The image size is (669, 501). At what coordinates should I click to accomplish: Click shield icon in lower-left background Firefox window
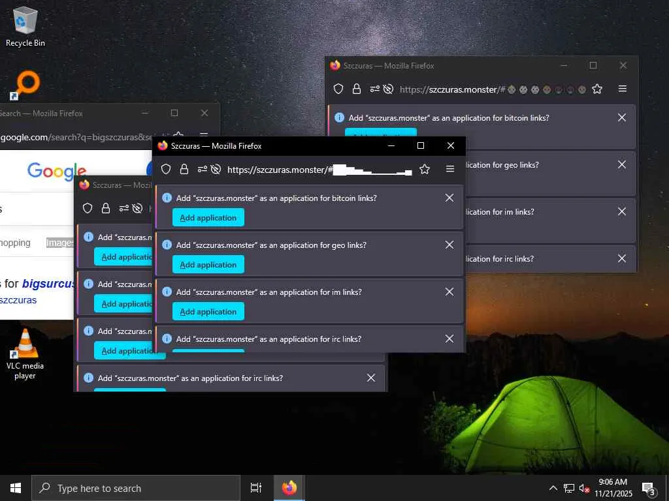click(x=88, y=208)
